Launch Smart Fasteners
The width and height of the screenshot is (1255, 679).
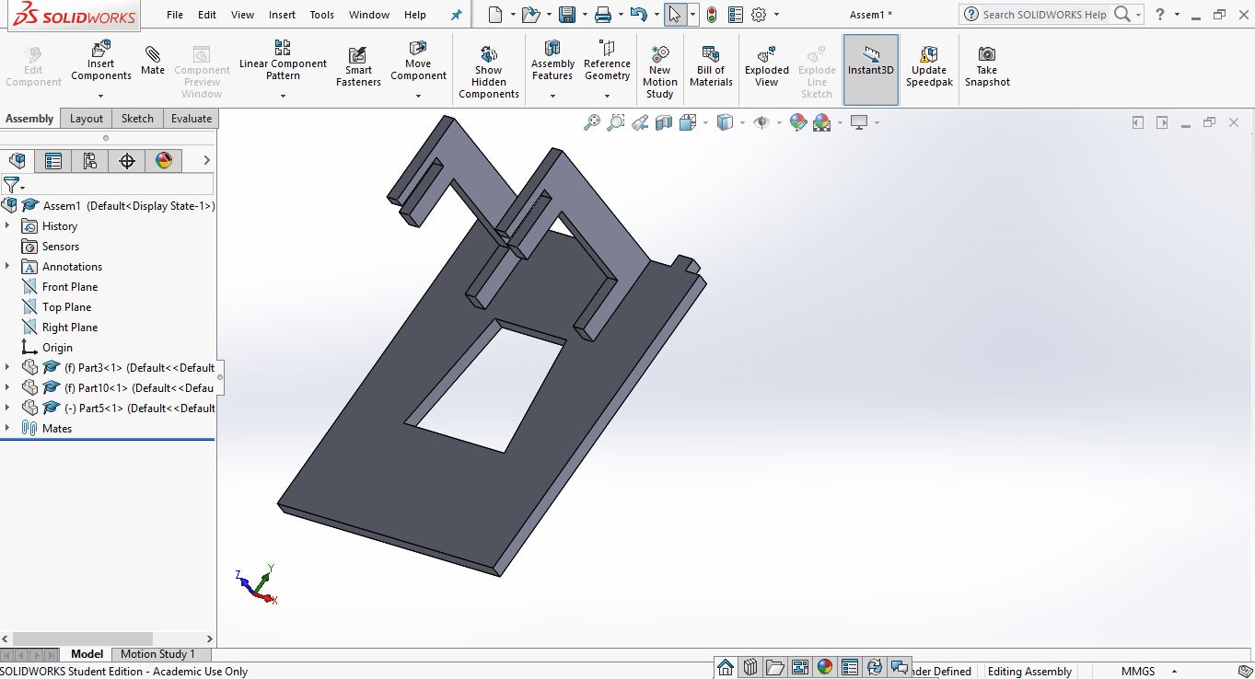pos(358,66)
